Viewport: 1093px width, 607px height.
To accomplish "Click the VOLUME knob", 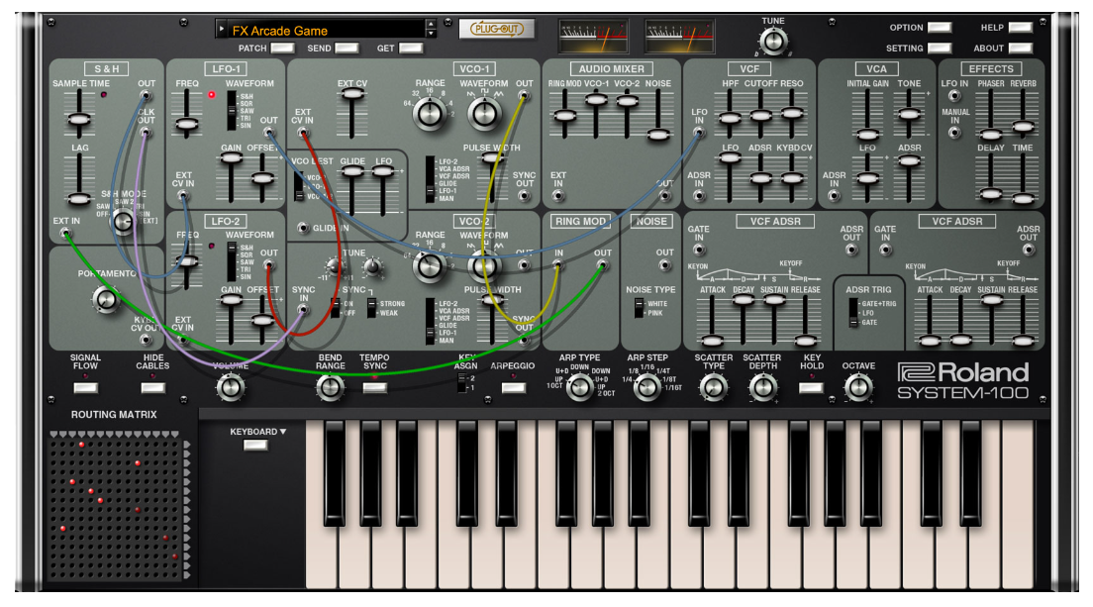I will [231, 387].
